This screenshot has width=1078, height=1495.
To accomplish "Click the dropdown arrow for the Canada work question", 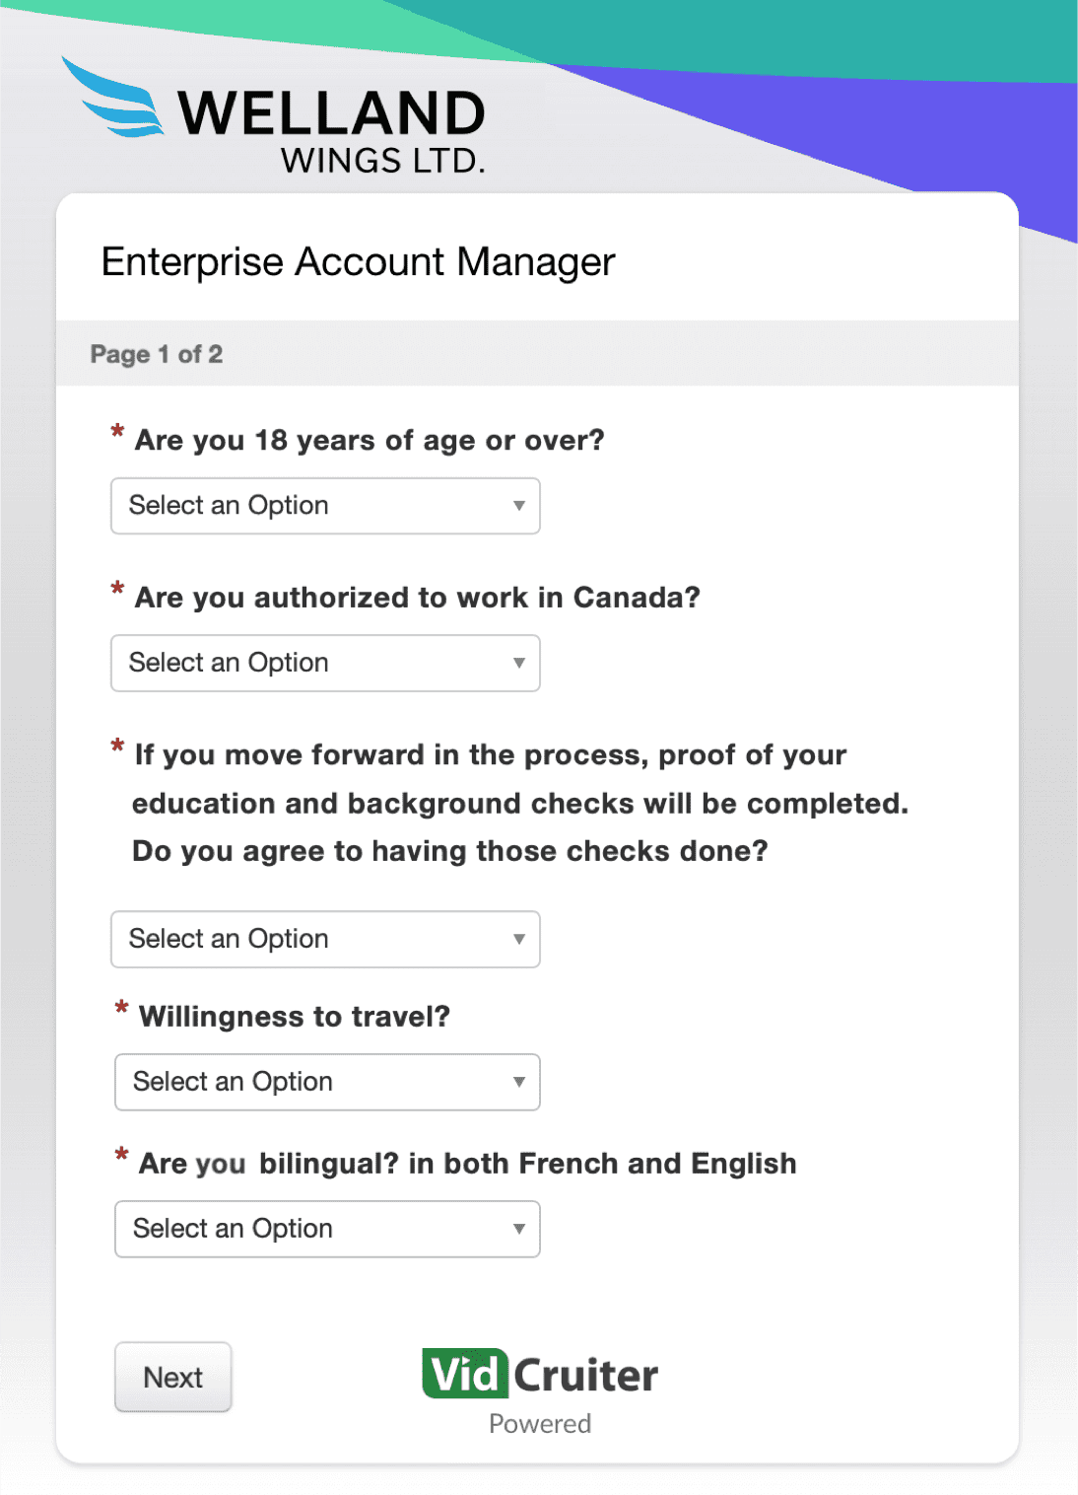I will (519, 663).
